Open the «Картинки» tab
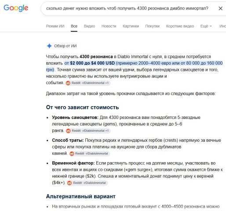The height and width of the screenshot is (211, 226). (x=131, y=26)
